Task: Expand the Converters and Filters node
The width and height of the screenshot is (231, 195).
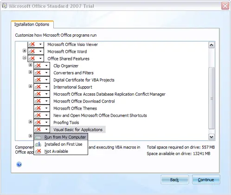Action: click(30, 72)
